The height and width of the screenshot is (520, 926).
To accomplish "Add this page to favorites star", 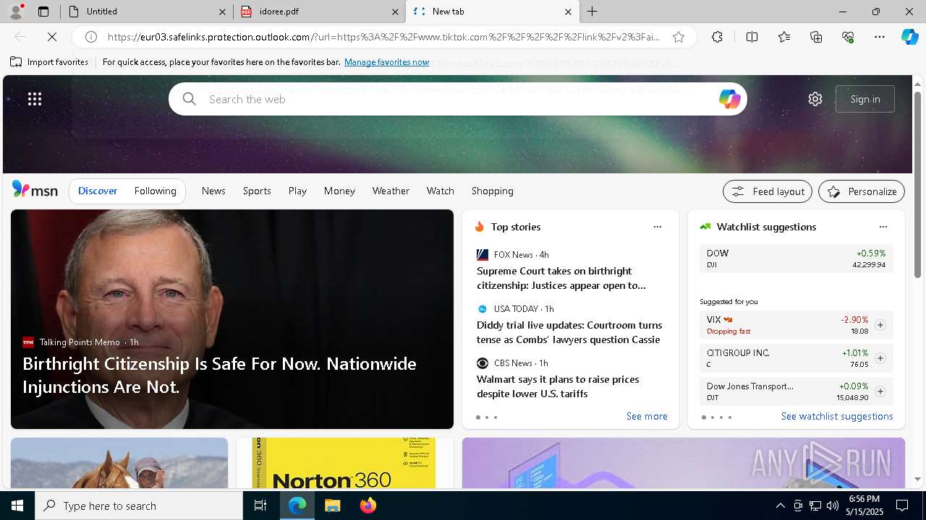I will coord(679,37).
